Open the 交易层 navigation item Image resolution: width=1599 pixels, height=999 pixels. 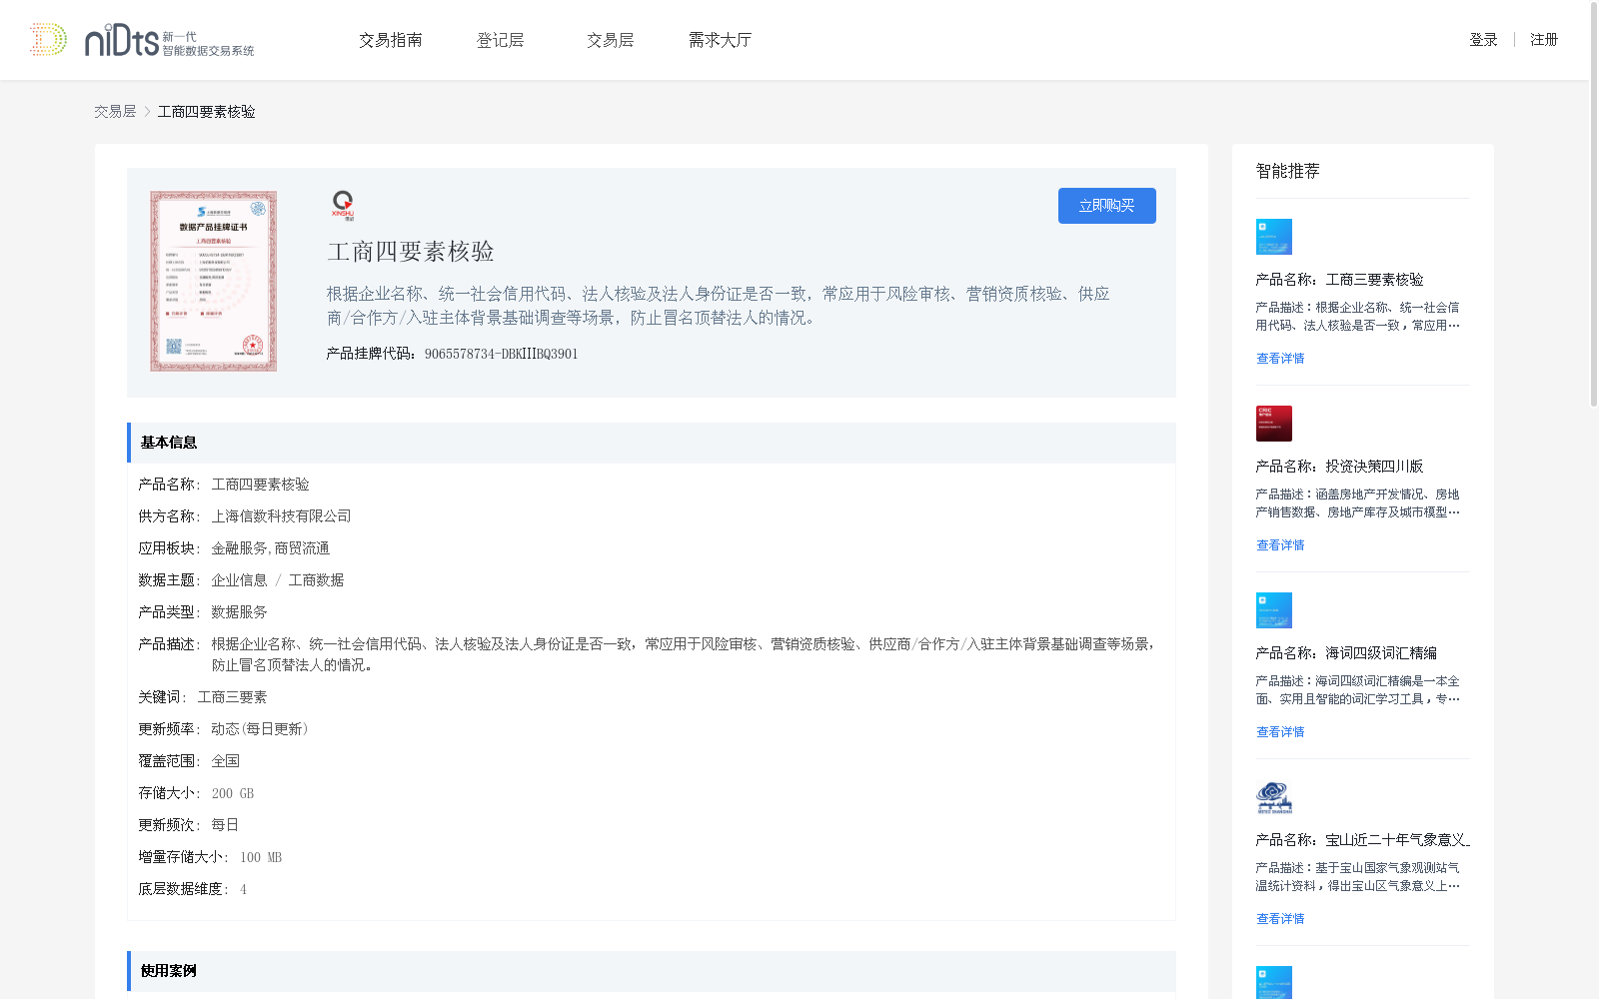tap(611, 40)
